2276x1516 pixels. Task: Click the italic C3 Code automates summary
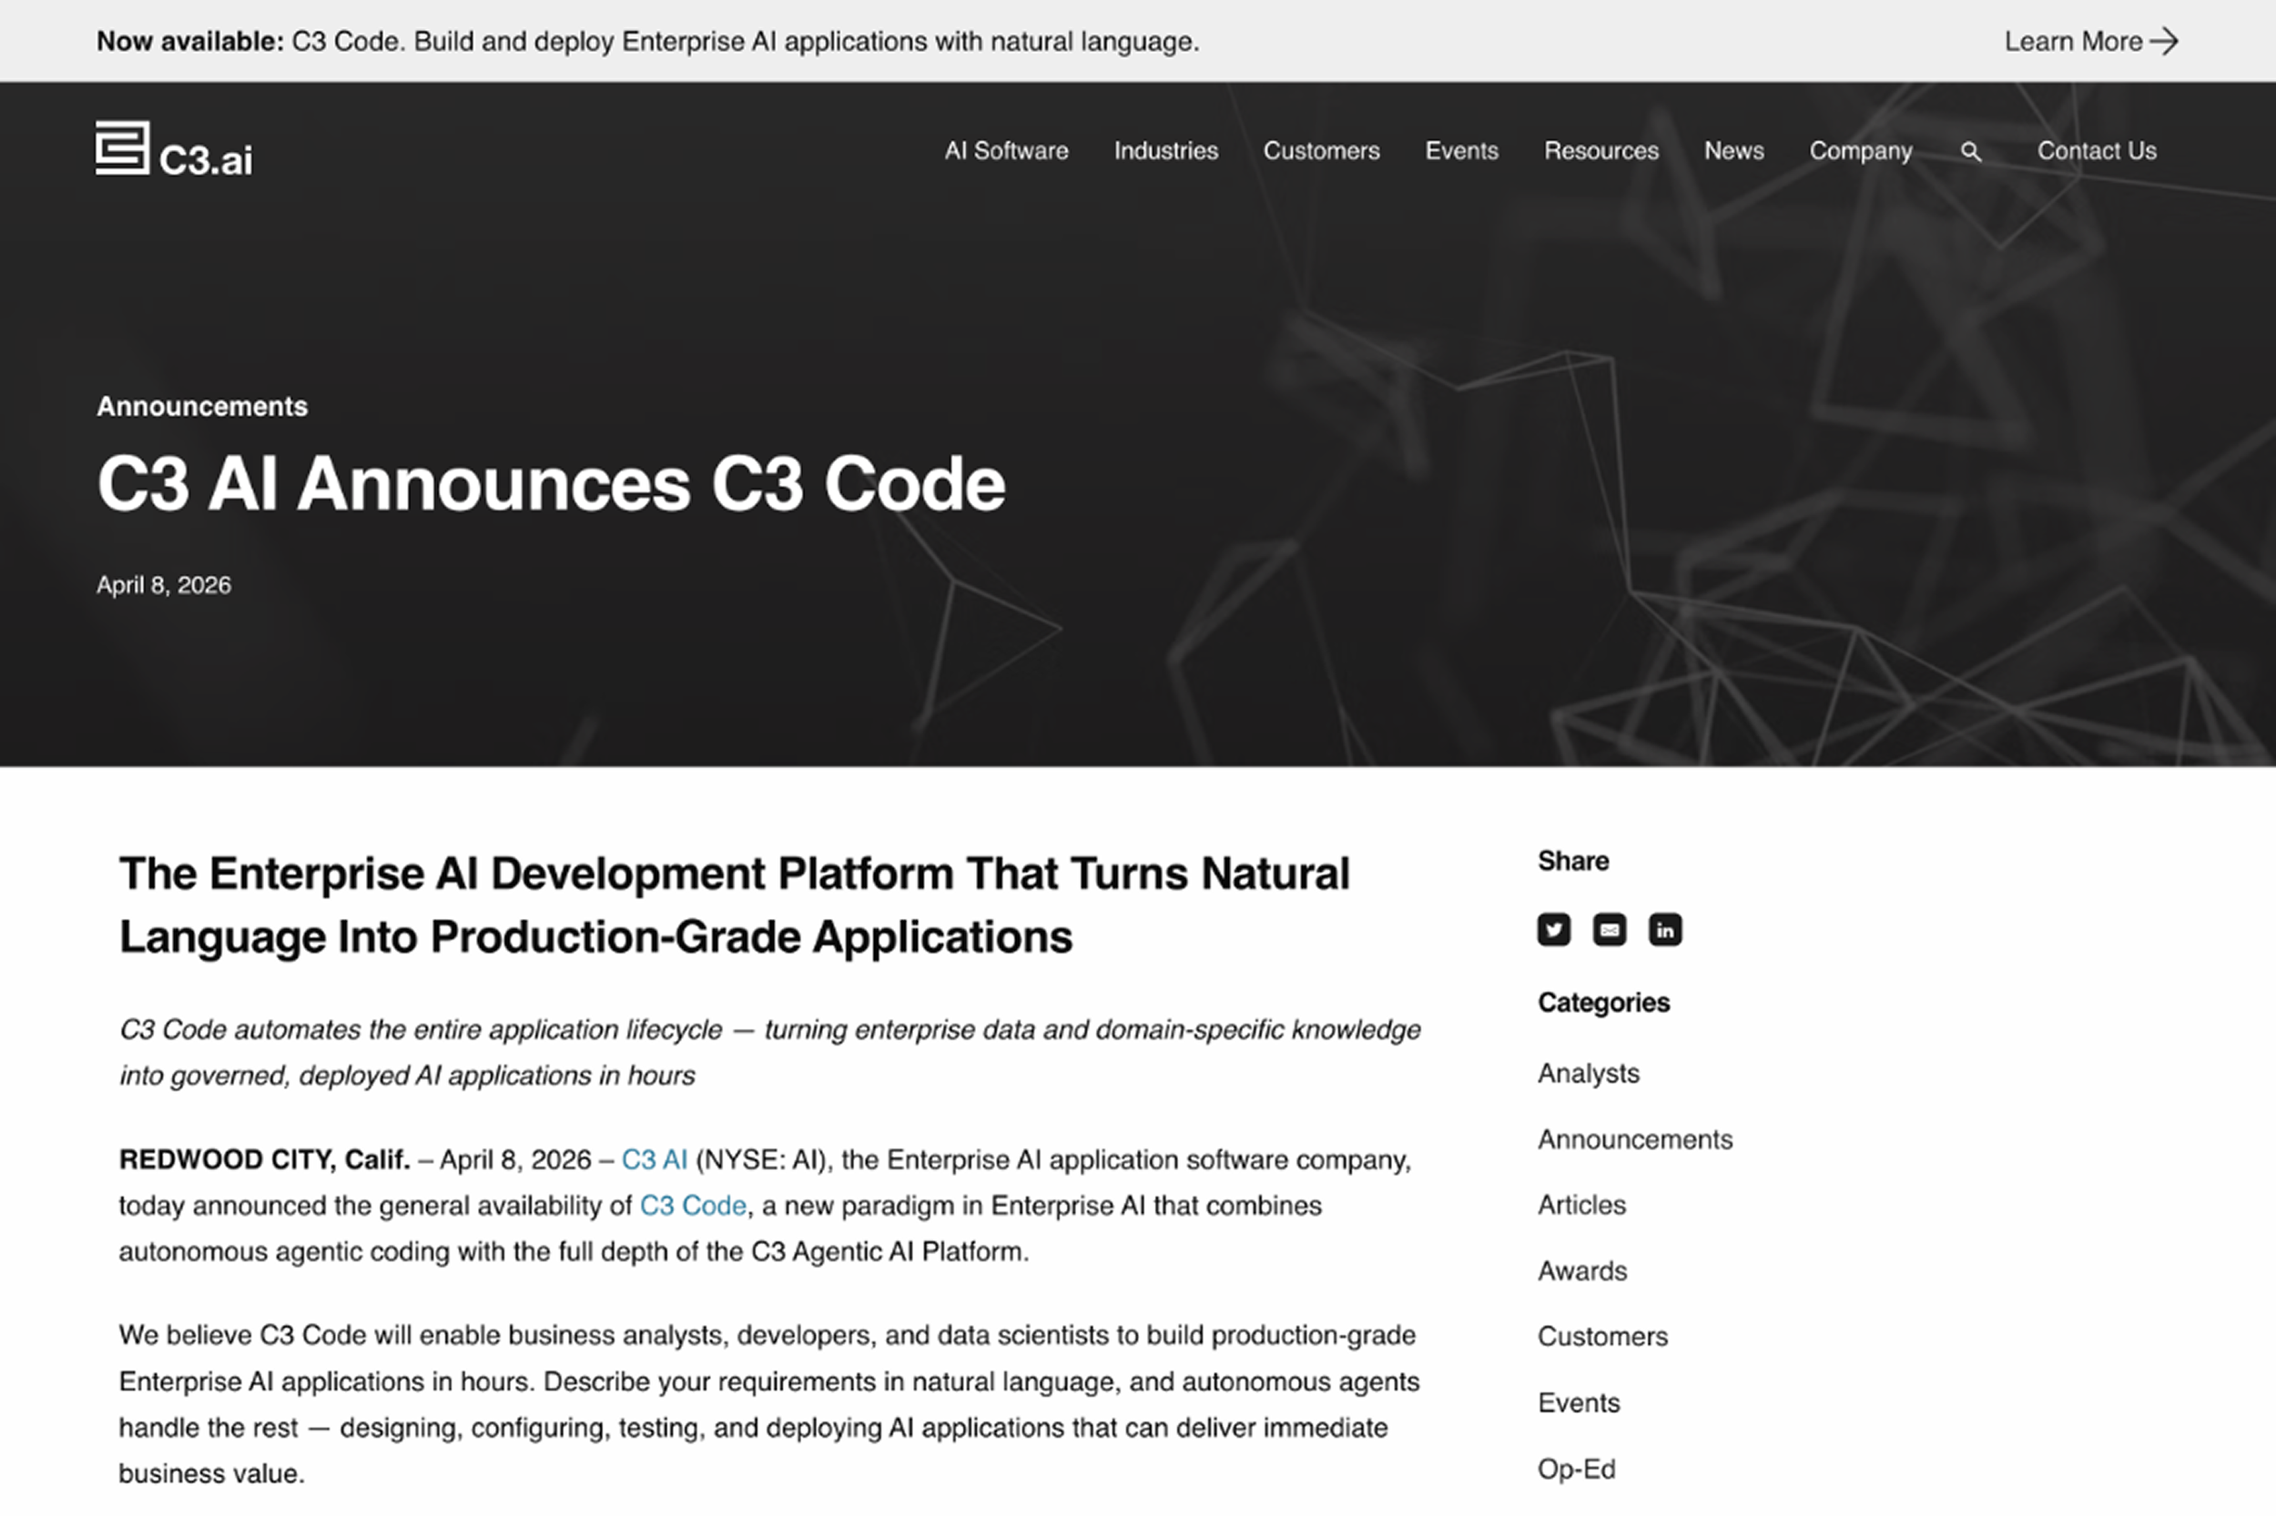(x=770, y=1052)
